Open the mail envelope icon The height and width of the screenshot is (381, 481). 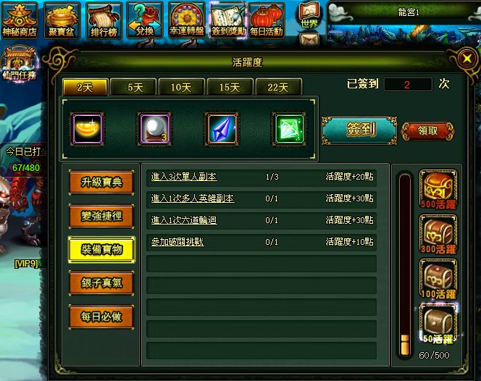pyautogui.click(x=309, y=40)
